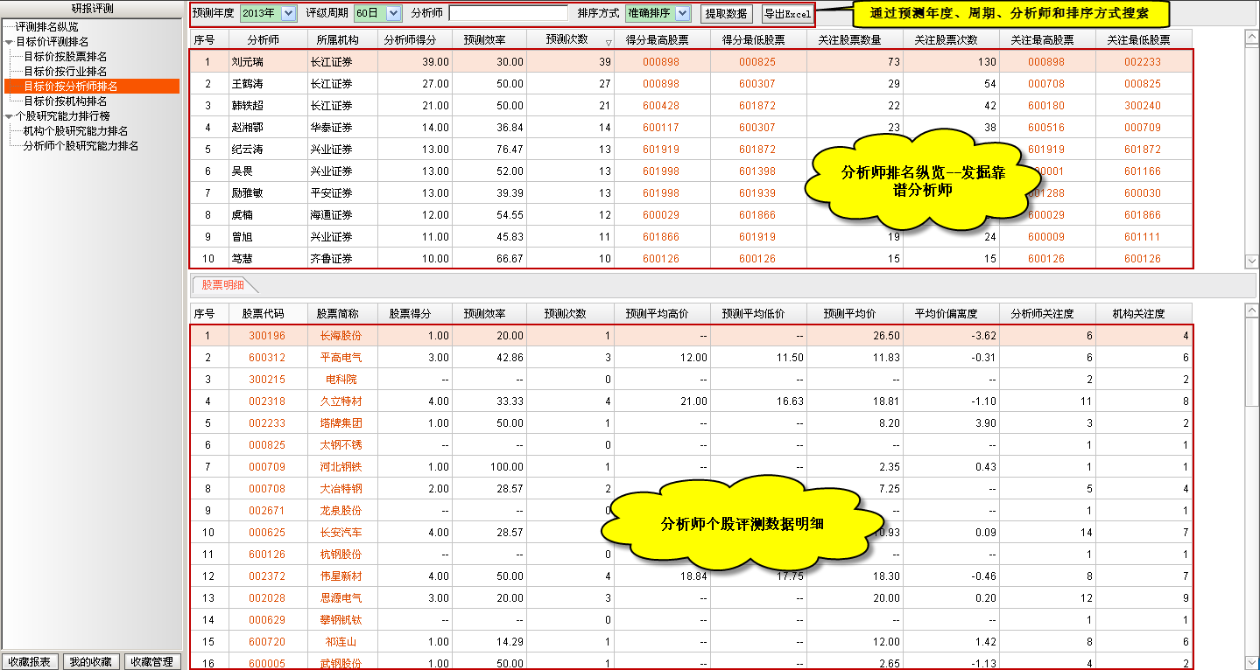Collapse the 个股研究能力排行榜 tree node
Screen dimensions: 1260x670
click(9, 116)
